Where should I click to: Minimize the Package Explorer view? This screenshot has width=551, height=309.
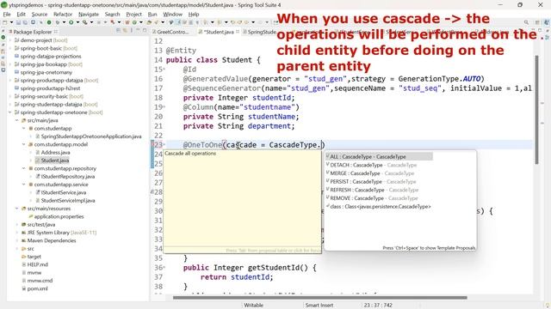(x=138, y=30)
